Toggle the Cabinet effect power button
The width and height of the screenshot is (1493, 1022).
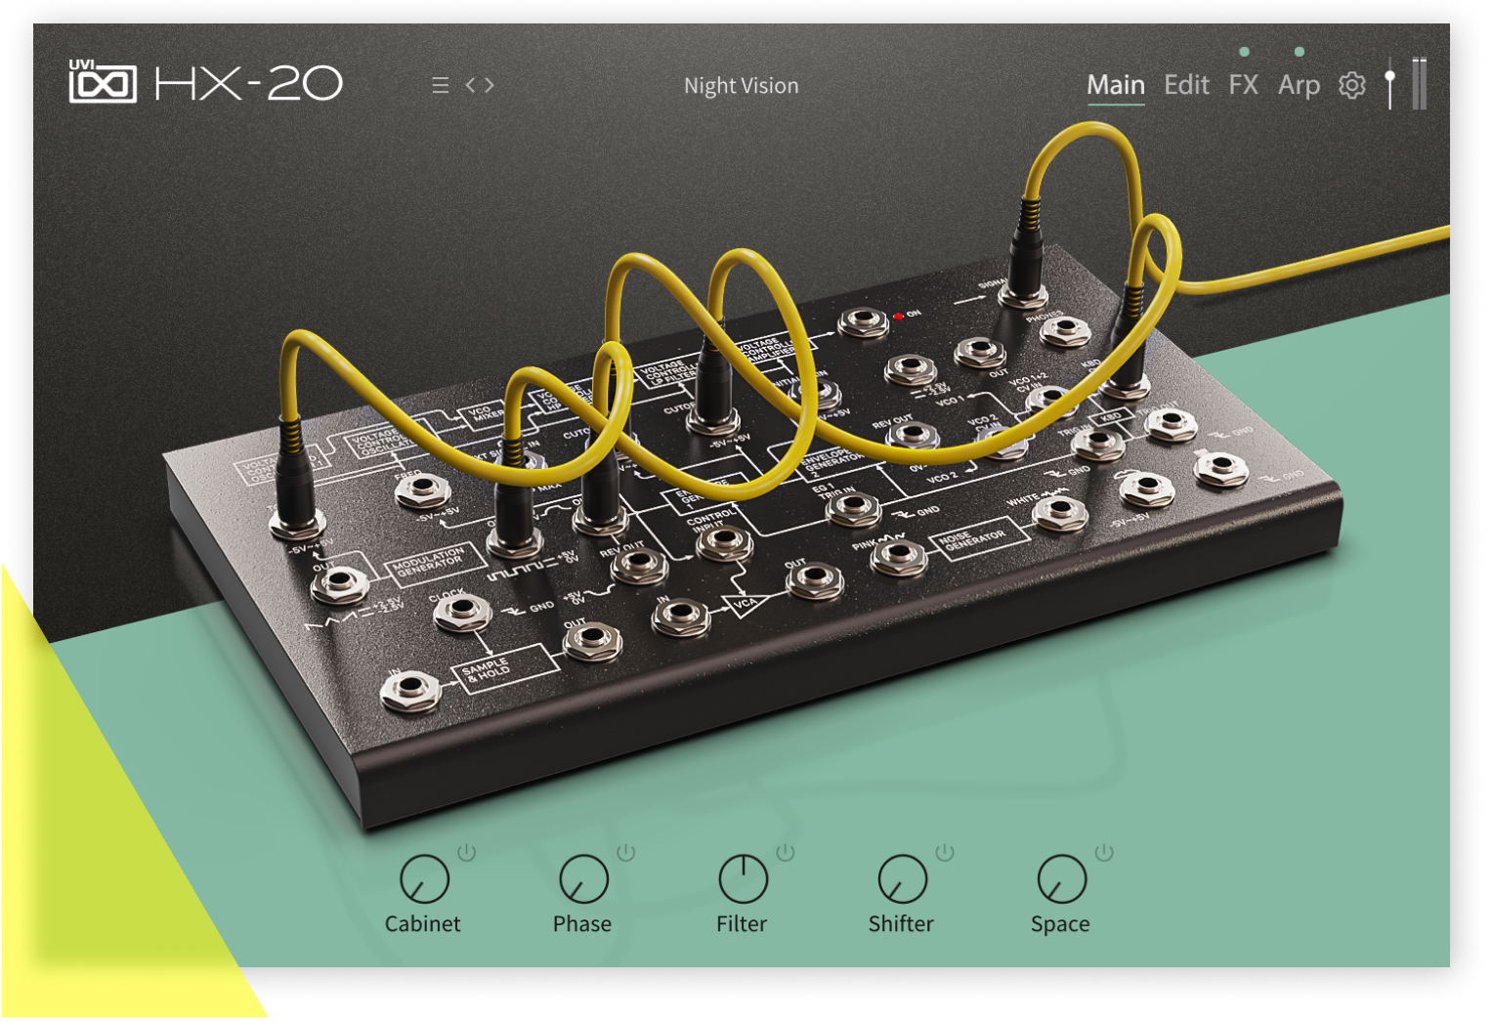(467, 852)
